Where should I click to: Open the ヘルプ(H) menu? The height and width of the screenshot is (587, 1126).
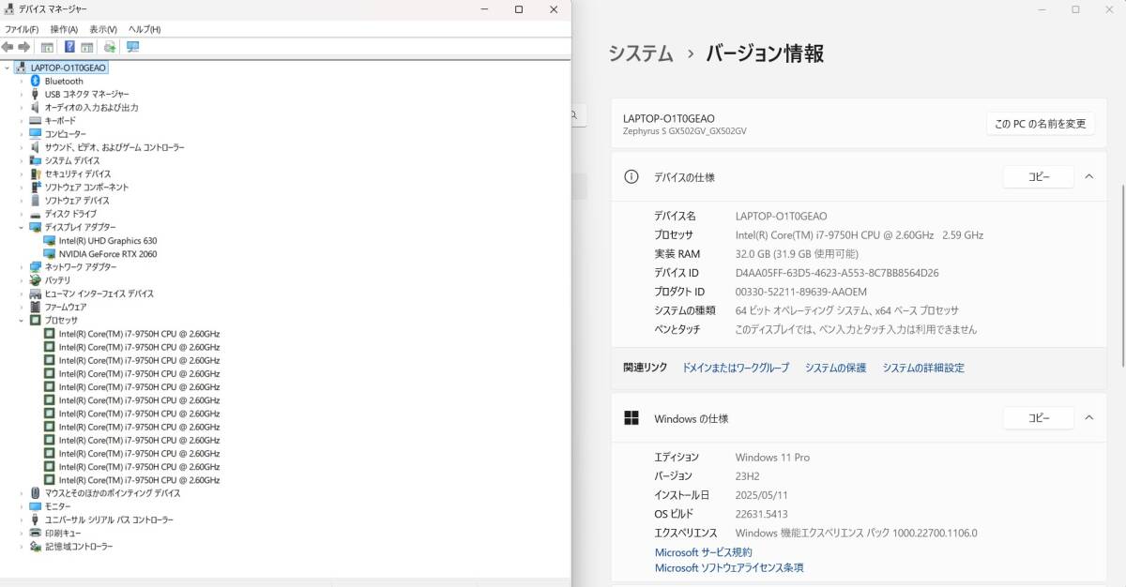(145, 29)
